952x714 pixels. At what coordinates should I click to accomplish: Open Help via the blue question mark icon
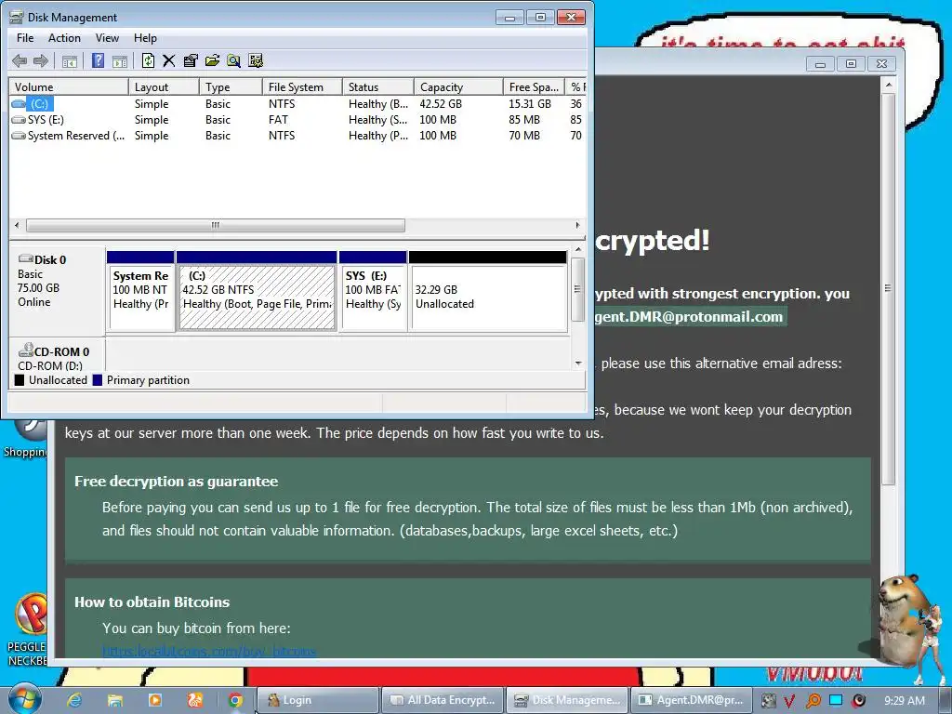coord(98,60)
